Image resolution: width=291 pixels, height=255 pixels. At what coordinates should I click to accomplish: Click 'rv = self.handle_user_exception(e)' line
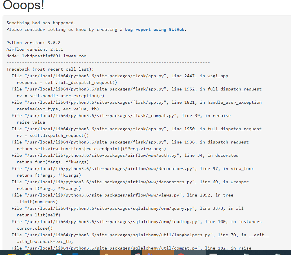(60, 96)
